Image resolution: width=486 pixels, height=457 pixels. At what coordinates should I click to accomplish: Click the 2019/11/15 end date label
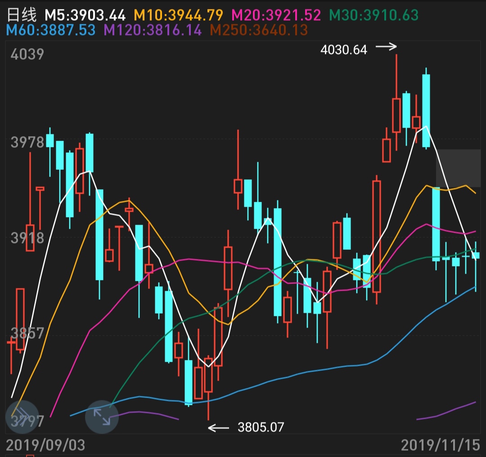click(x=441, y=445)
